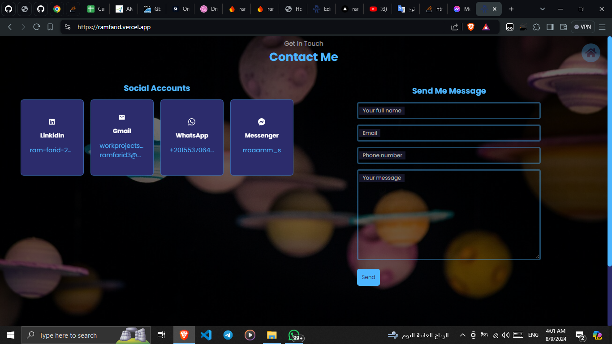612x344 pixels.
Task: Open the browser extensions puzzle icon
Action: pos(536,27)
